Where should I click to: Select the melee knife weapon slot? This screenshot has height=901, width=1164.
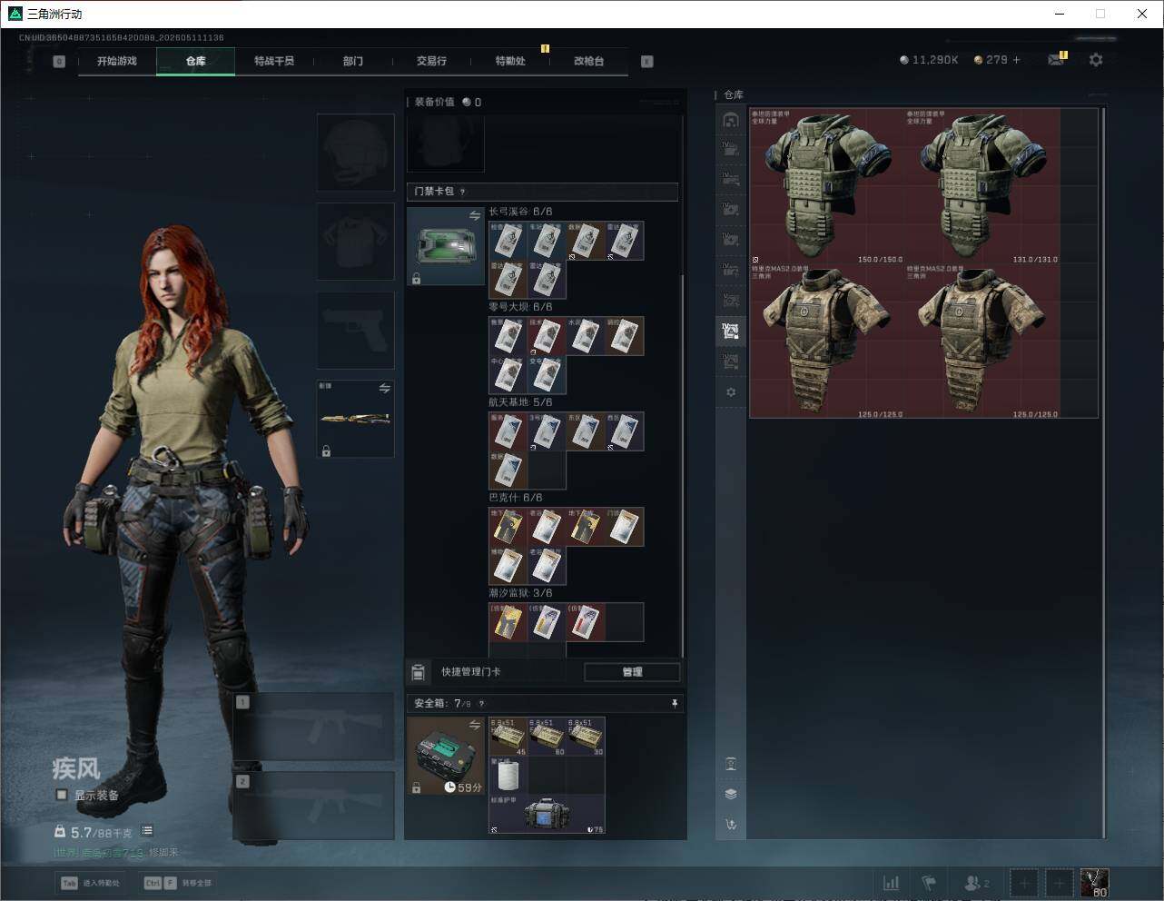[355, 419]
